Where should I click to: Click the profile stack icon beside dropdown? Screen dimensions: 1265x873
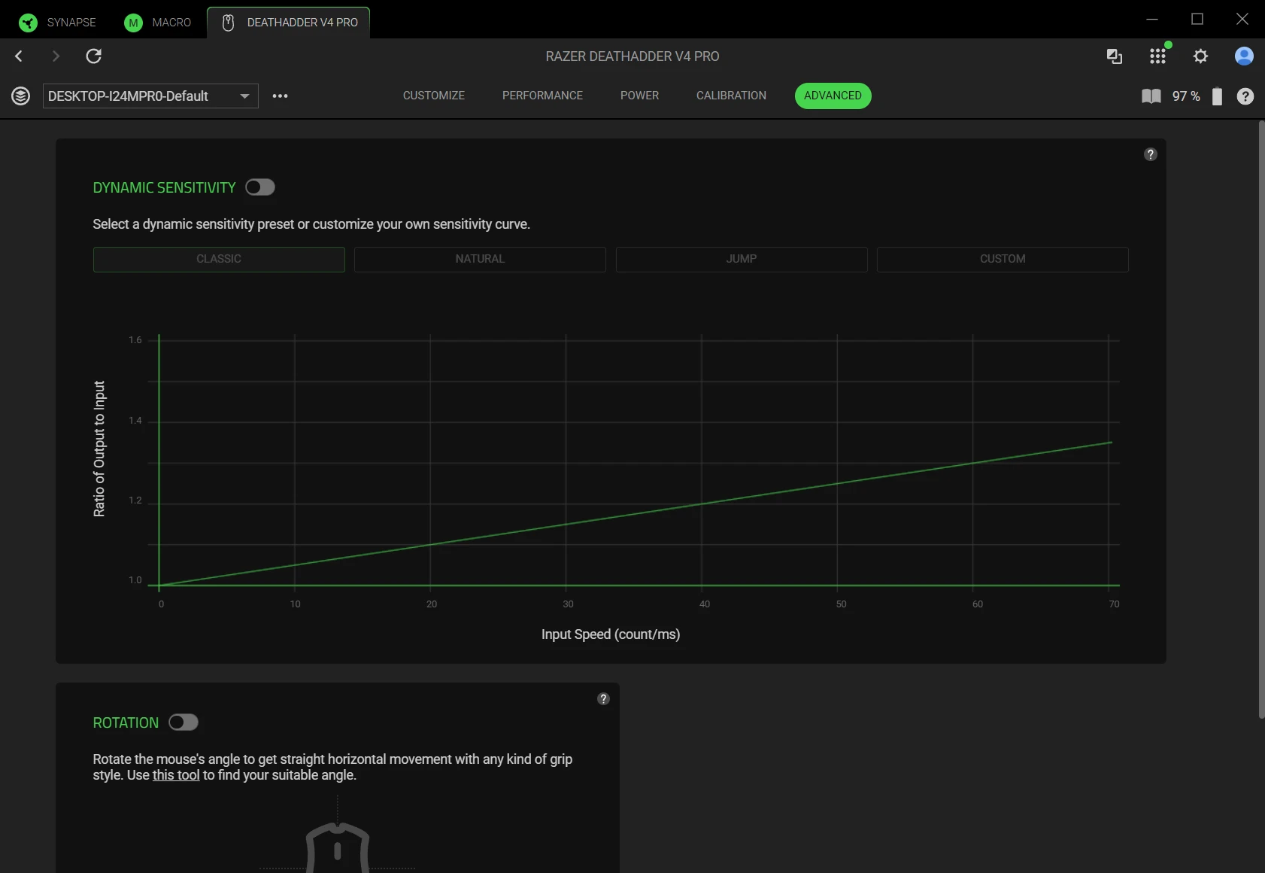point(21,96)
